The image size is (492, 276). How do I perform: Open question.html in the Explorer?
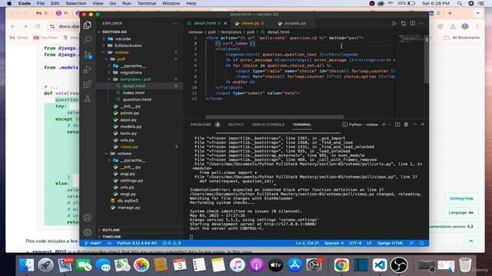(137, 100)
